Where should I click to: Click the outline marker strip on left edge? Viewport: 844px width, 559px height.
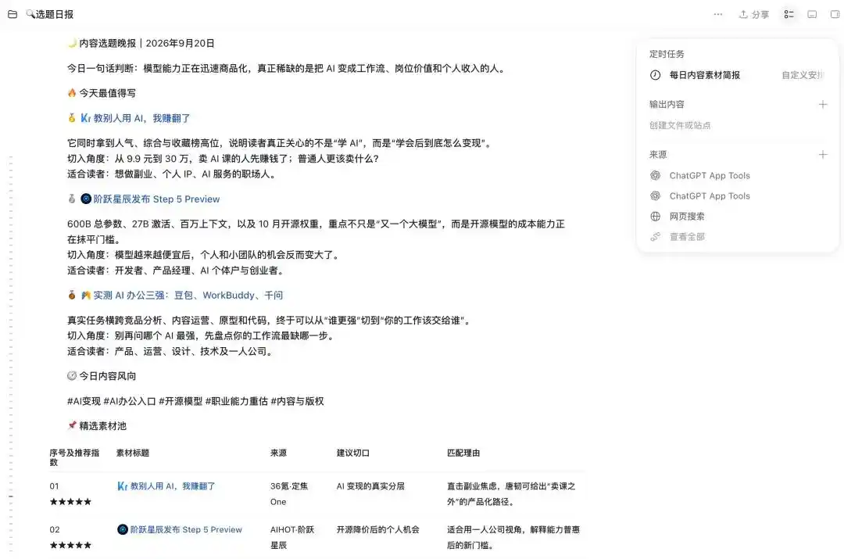click(x=11, y=354)
